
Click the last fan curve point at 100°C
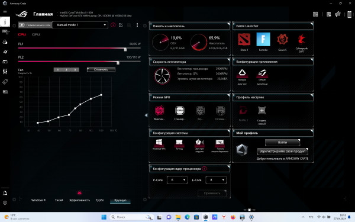click(x=101, y=95)
